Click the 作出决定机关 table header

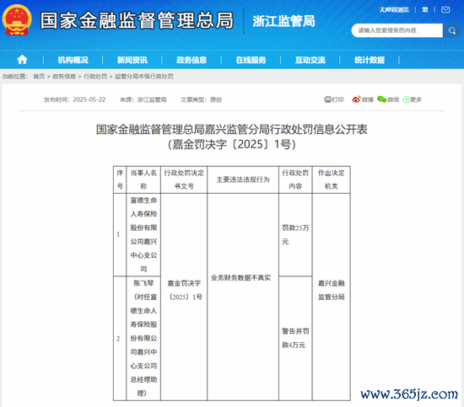[332, 179]
